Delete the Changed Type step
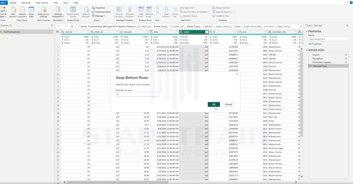 pos(310,66)
